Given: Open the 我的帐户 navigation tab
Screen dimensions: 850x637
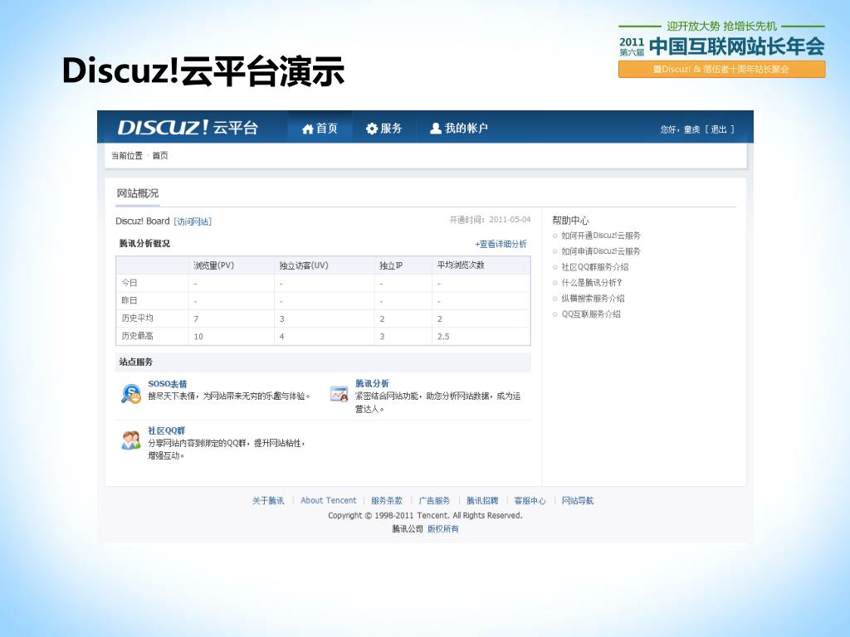Looking at the screenshot, I should pos(458,129).
